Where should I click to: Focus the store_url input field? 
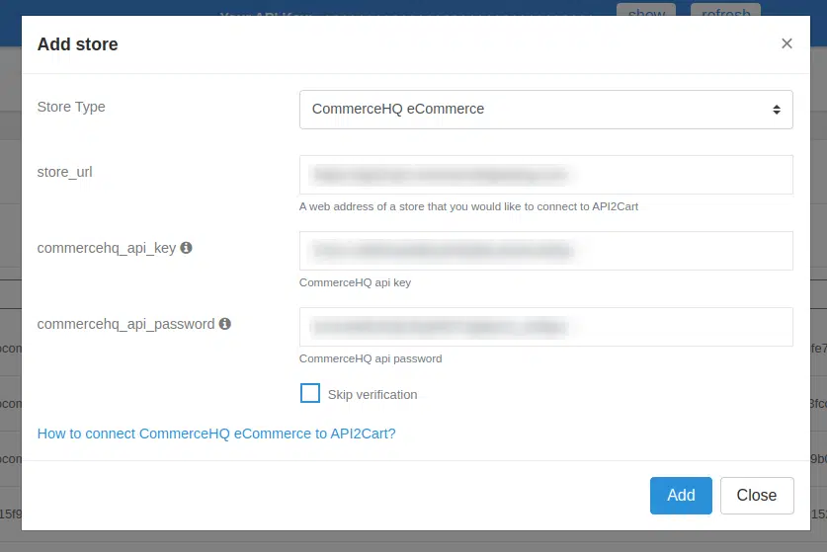coord(545,175)
